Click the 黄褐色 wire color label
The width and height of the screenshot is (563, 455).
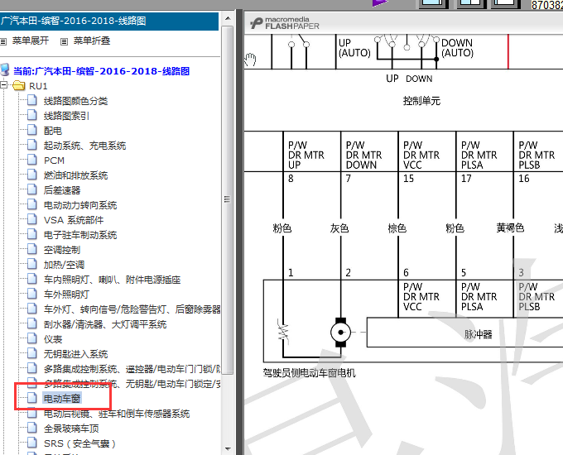(510, 227)
